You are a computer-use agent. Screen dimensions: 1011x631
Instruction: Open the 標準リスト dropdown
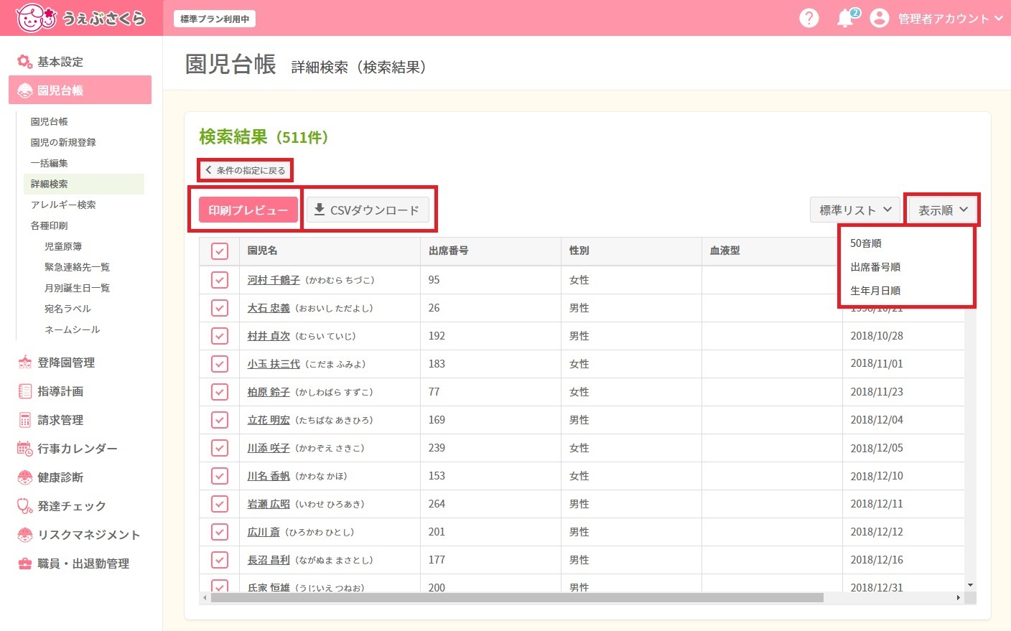point(855,210)
